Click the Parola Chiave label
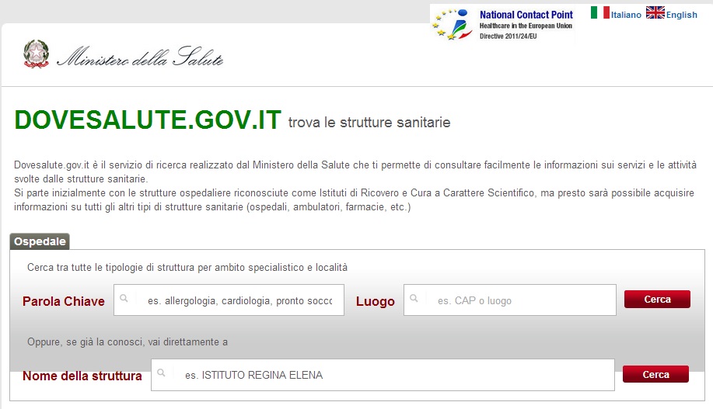This screenshot has height=409, width=713. 64,301
